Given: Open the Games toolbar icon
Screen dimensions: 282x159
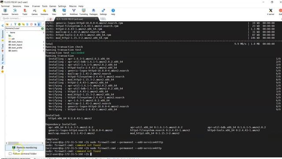Looking at the screenshot, I should point(34,12).
